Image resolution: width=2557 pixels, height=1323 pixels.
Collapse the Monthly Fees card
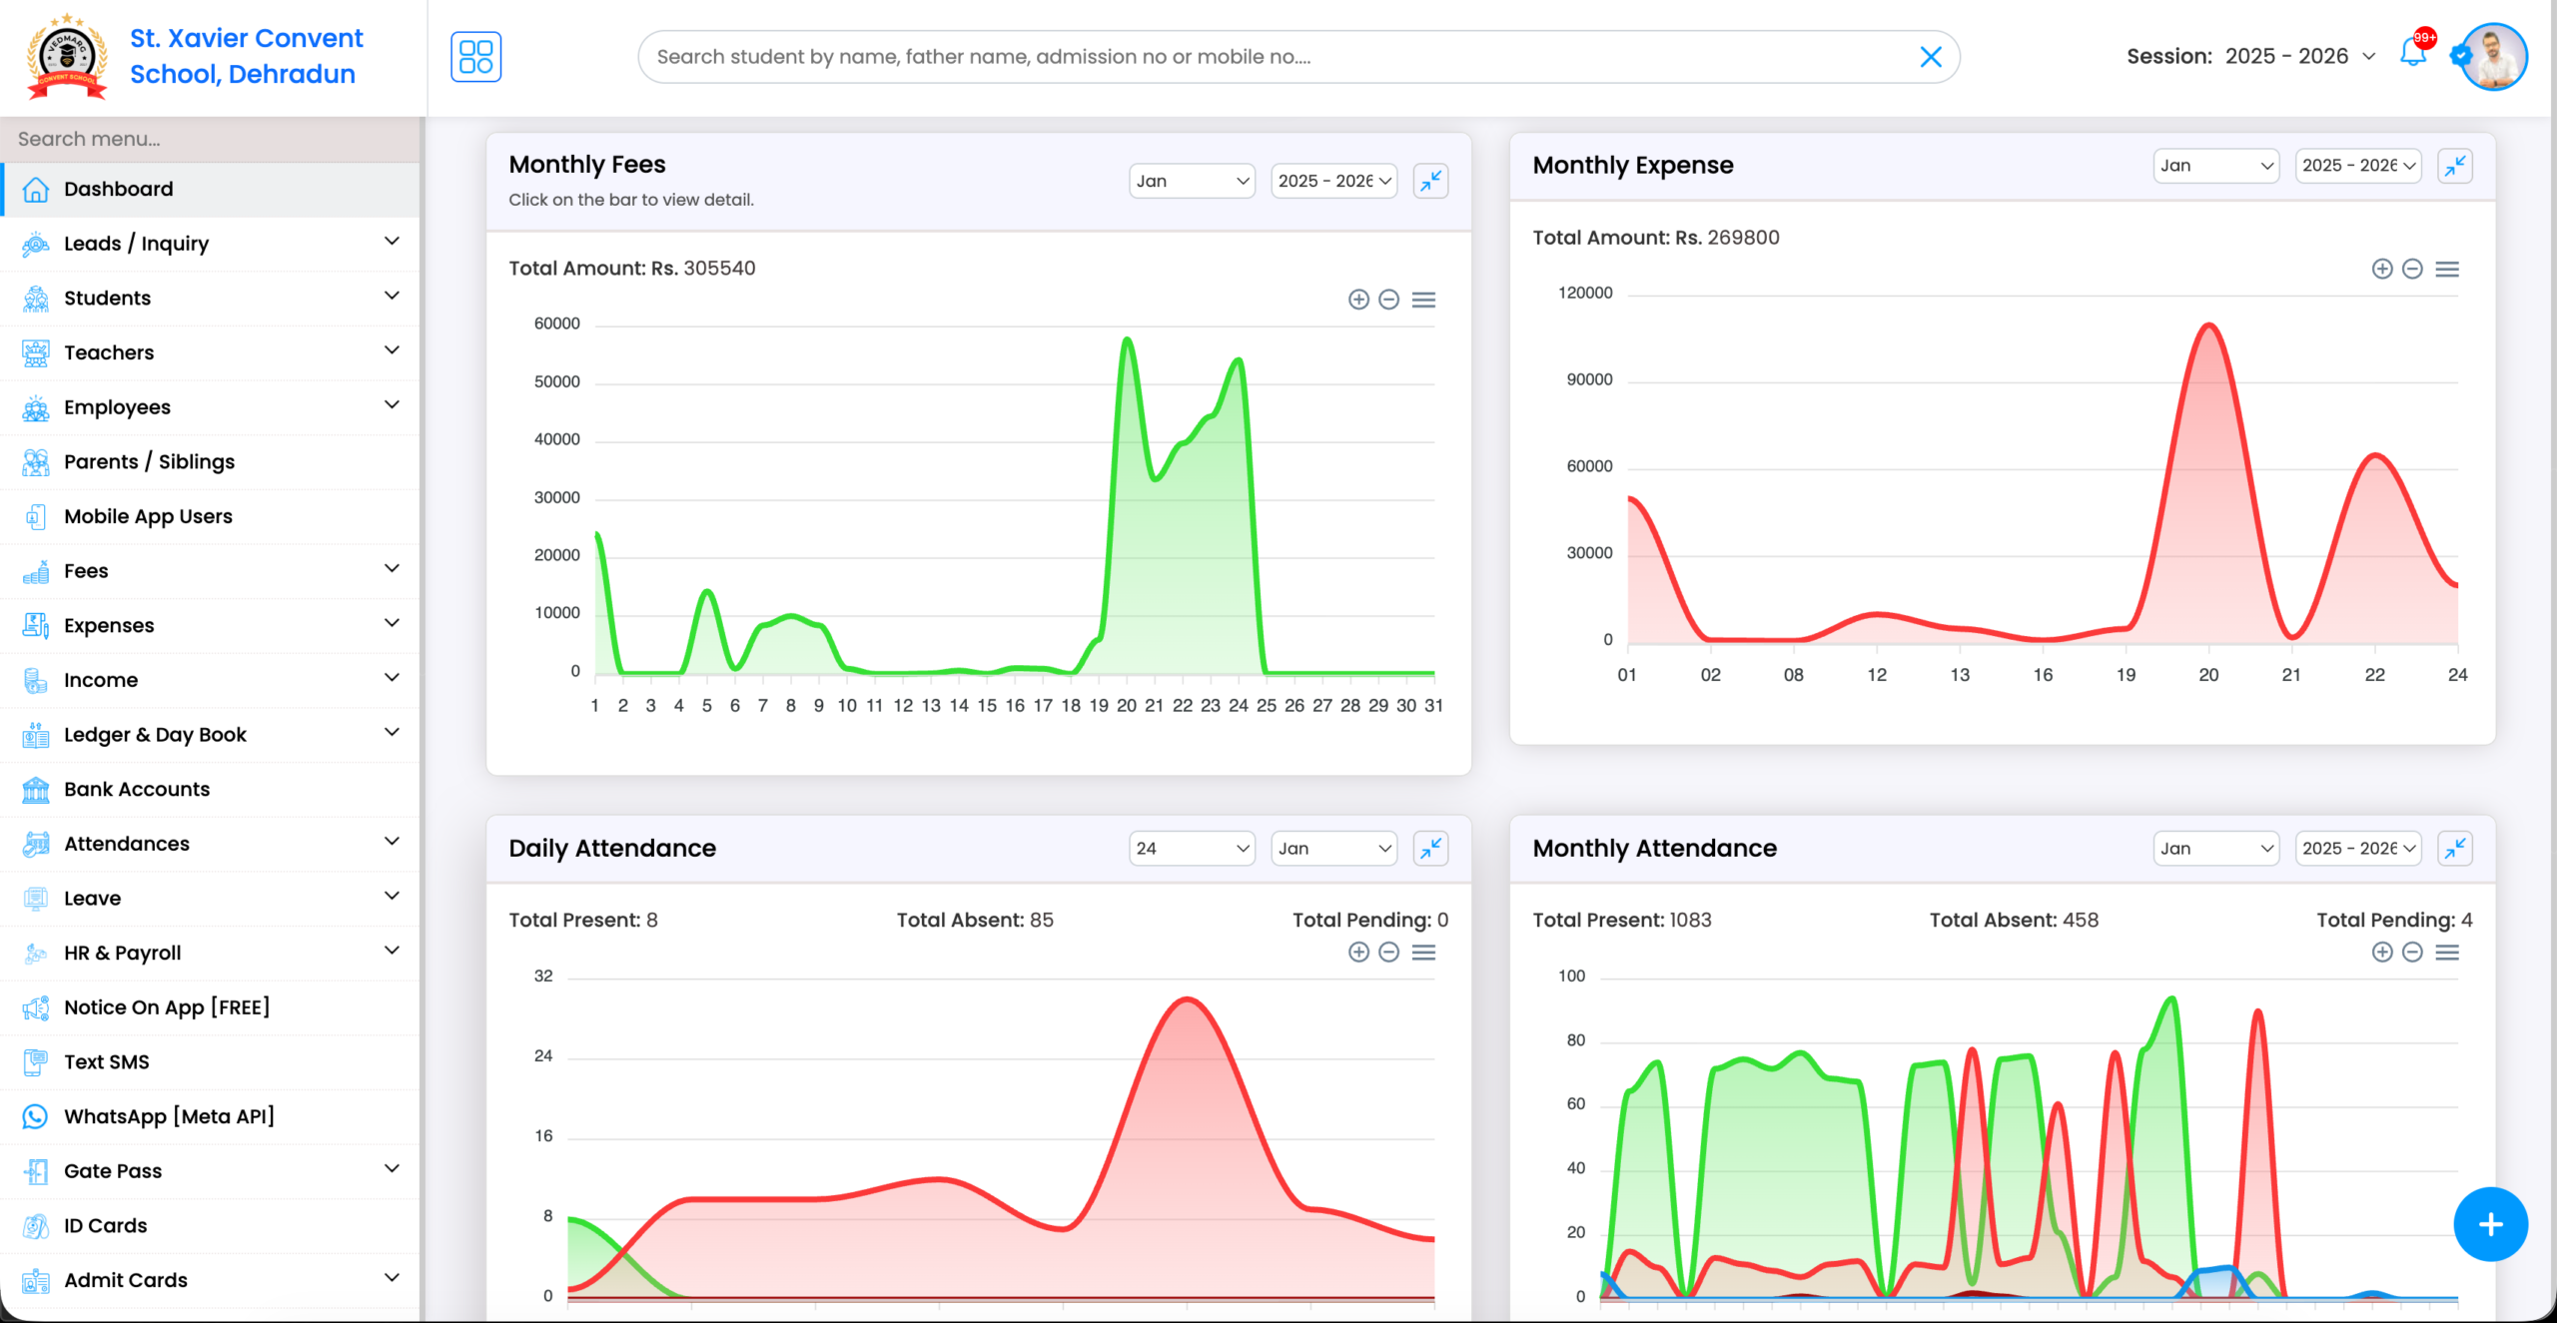[1430, 181]
